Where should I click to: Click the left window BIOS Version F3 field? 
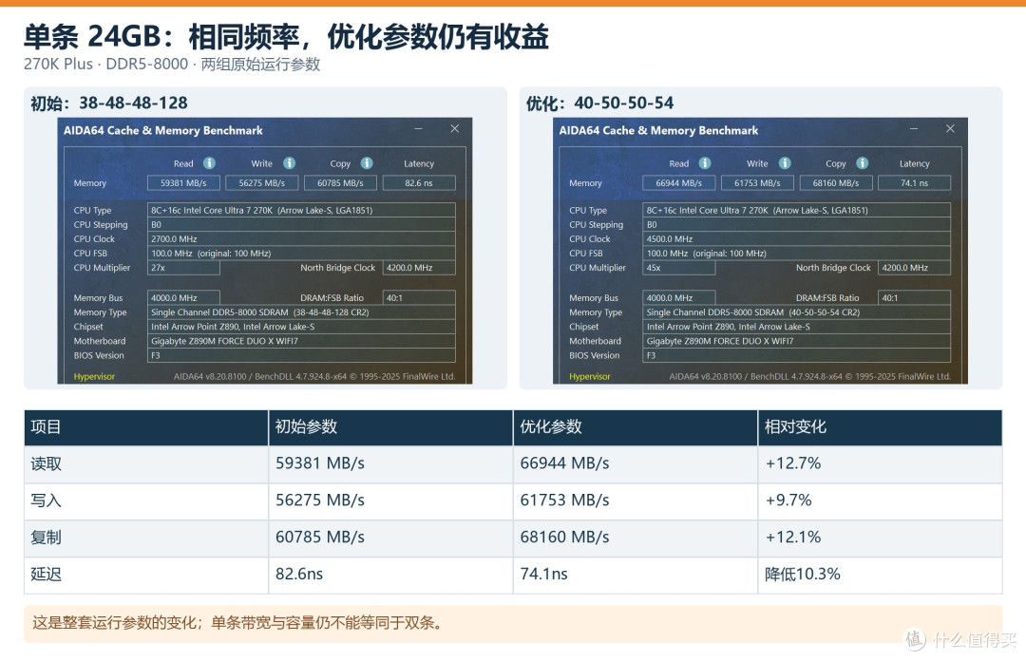[x=301, y=355]
